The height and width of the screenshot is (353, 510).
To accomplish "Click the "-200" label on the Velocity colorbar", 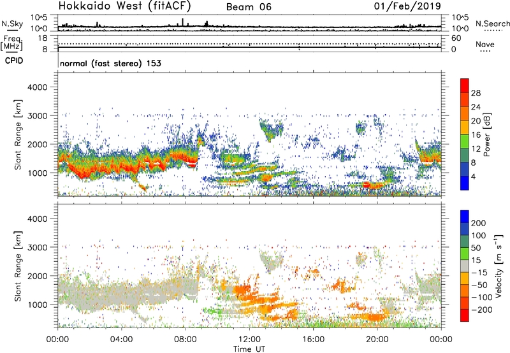I will (481, 310).
